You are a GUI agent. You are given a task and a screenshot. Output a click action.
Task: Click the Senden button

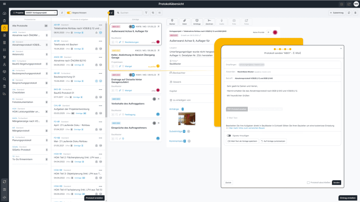tap(336, 183)
